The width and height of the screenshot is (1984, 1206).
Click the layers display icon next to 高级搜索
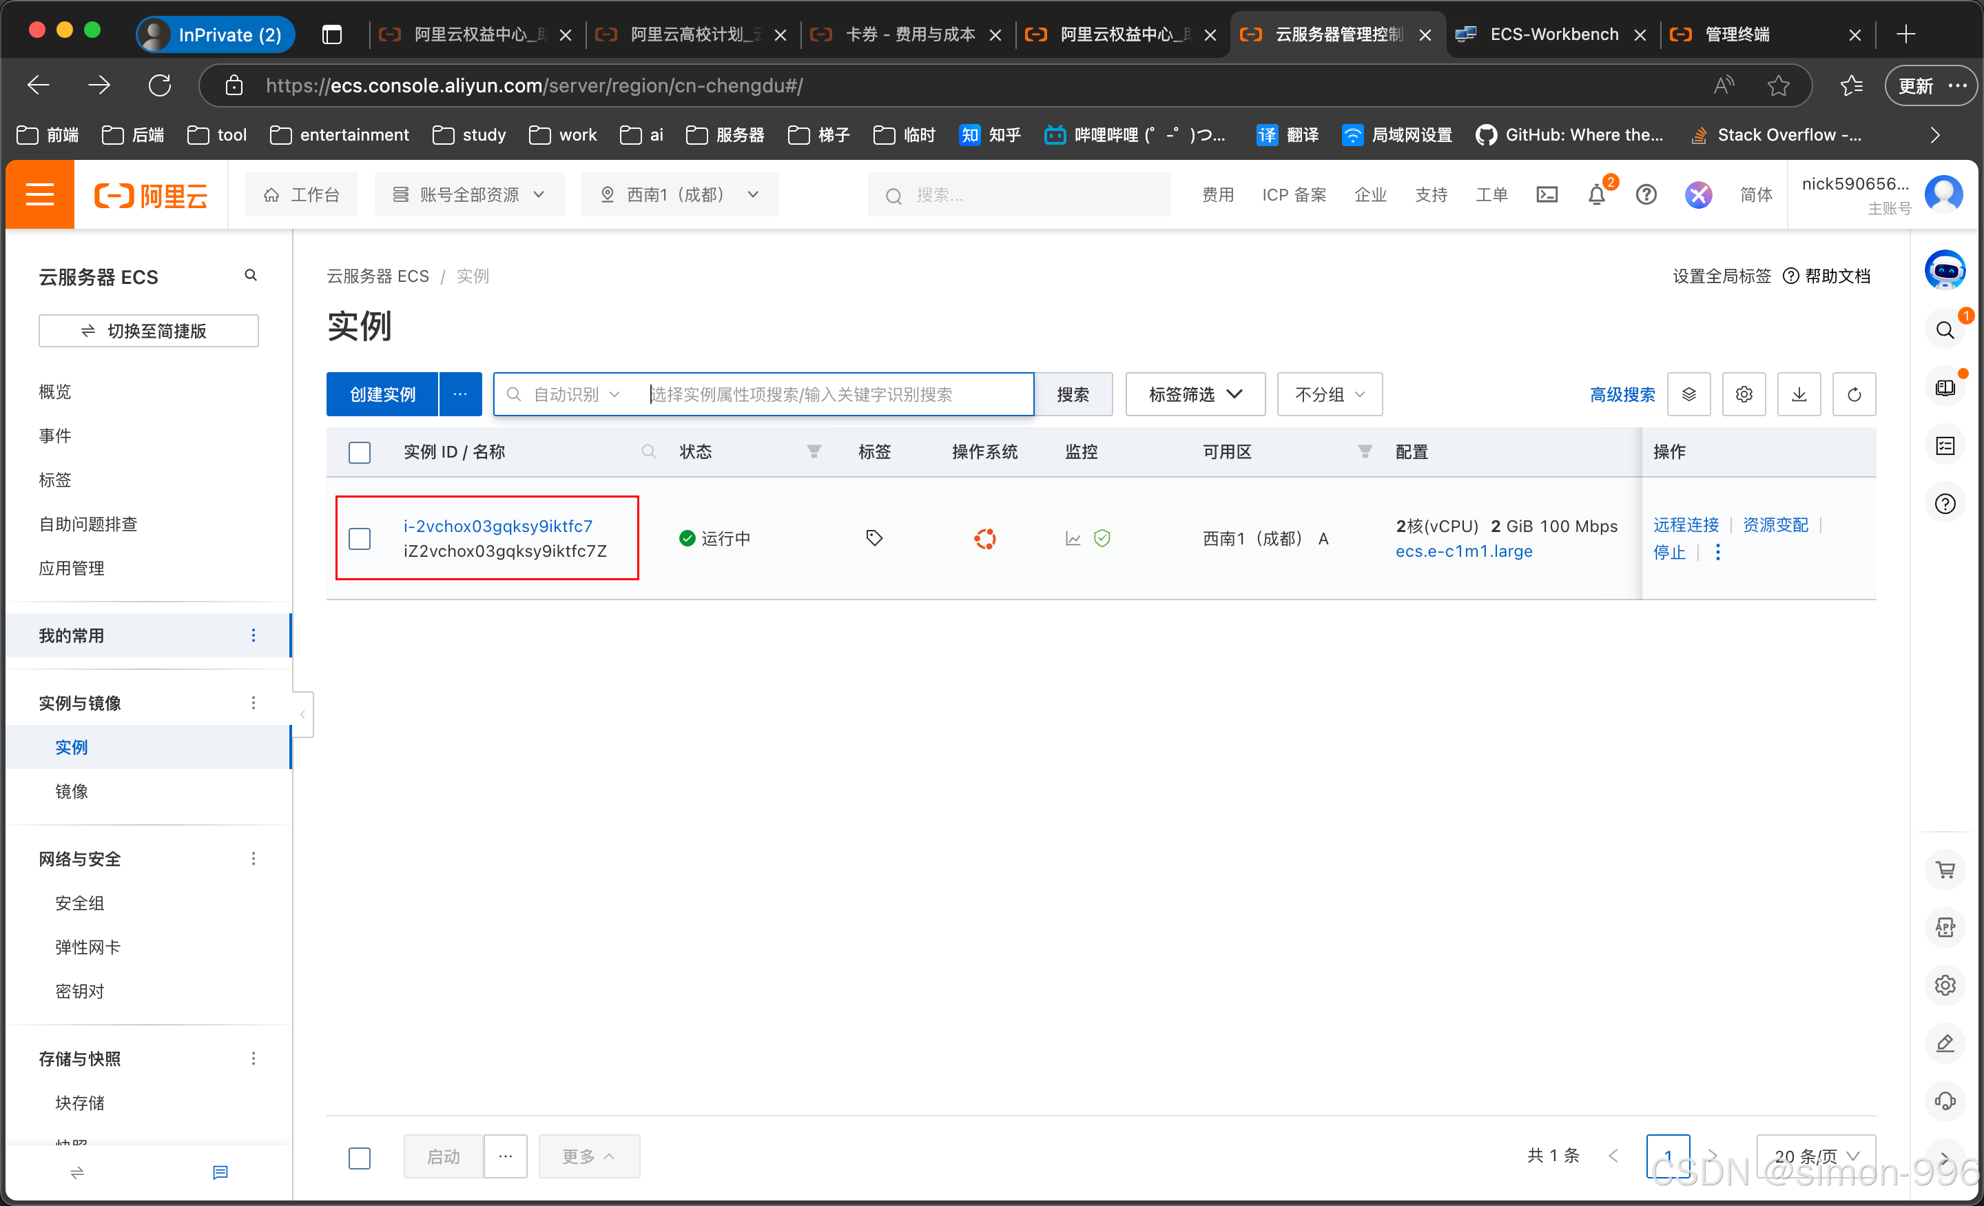point(1688,394)
